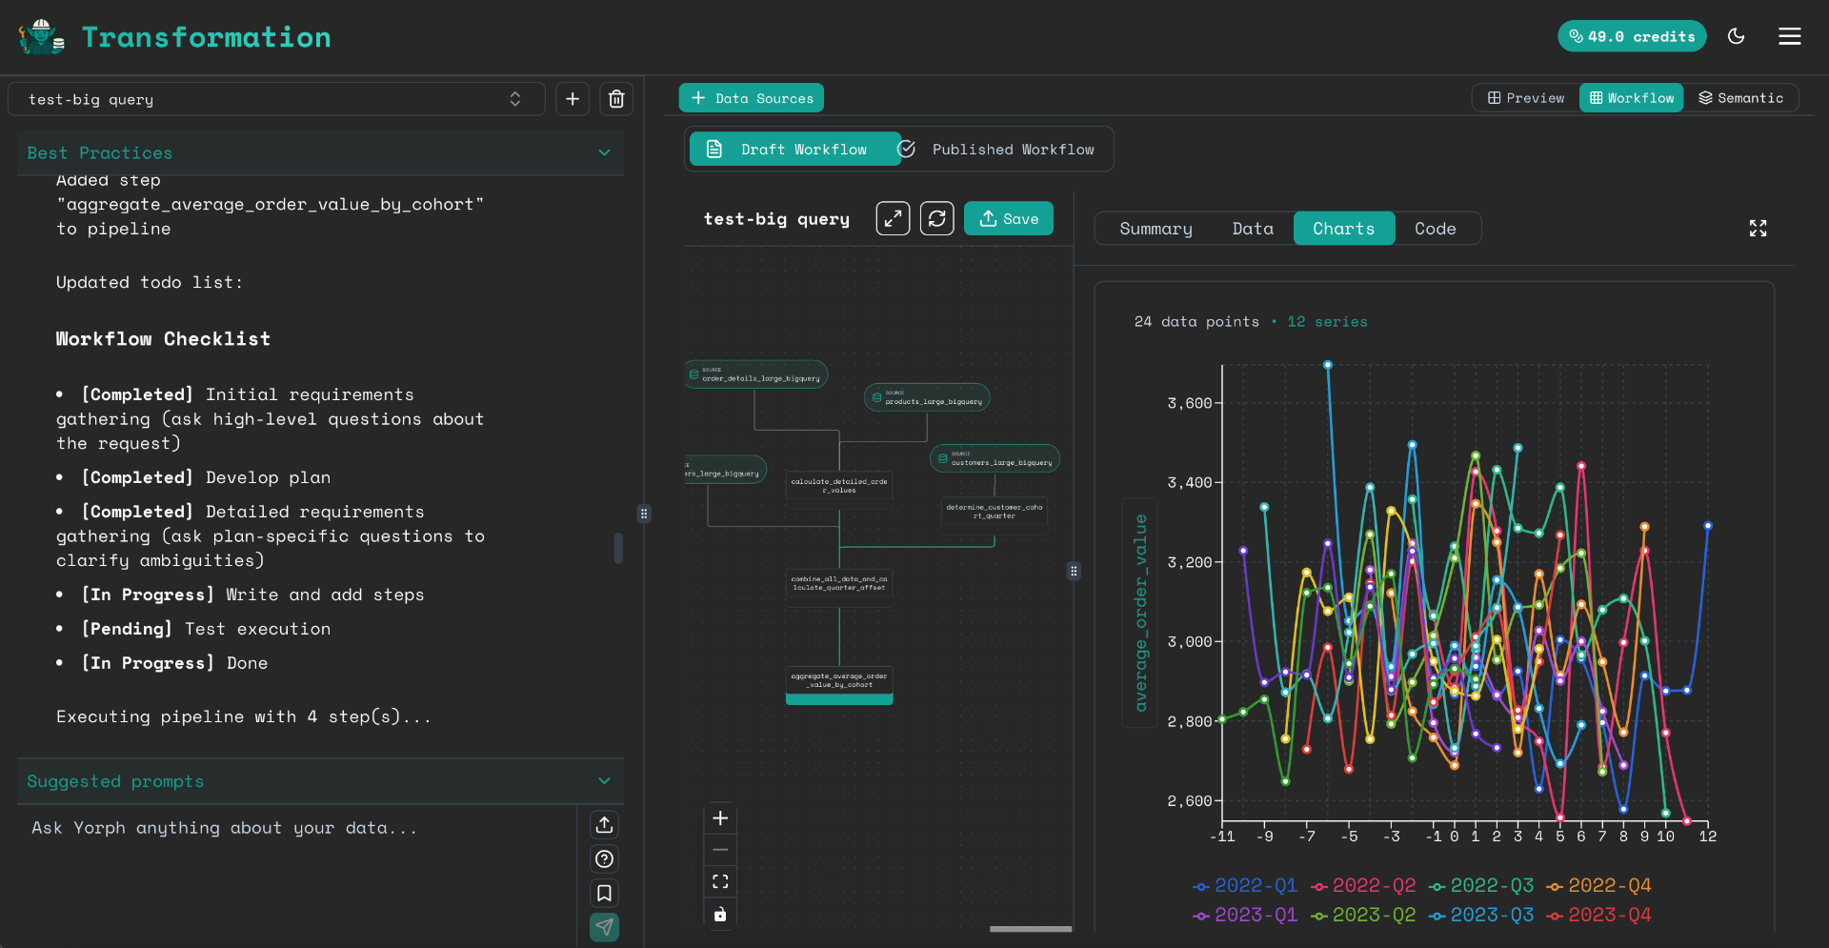Toggle dark mode with the moon icon

coord(1736,36)
